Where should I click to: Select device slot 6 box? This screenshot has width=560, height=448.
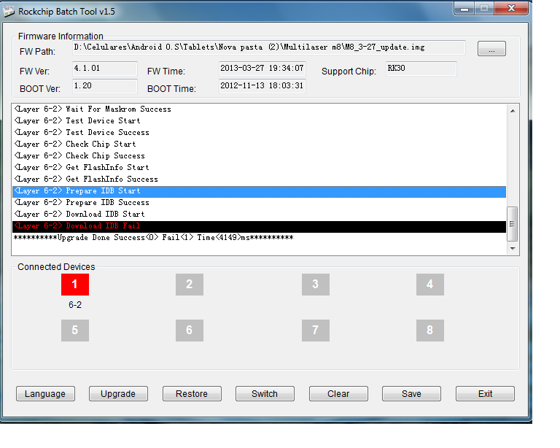(x=189, y=330)
